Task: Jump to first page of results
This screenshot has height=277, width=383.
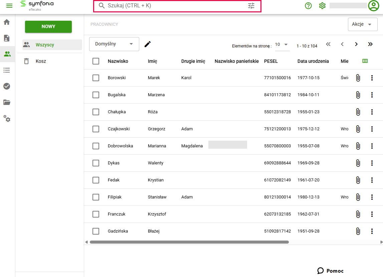Action: (x=328, y=44)
